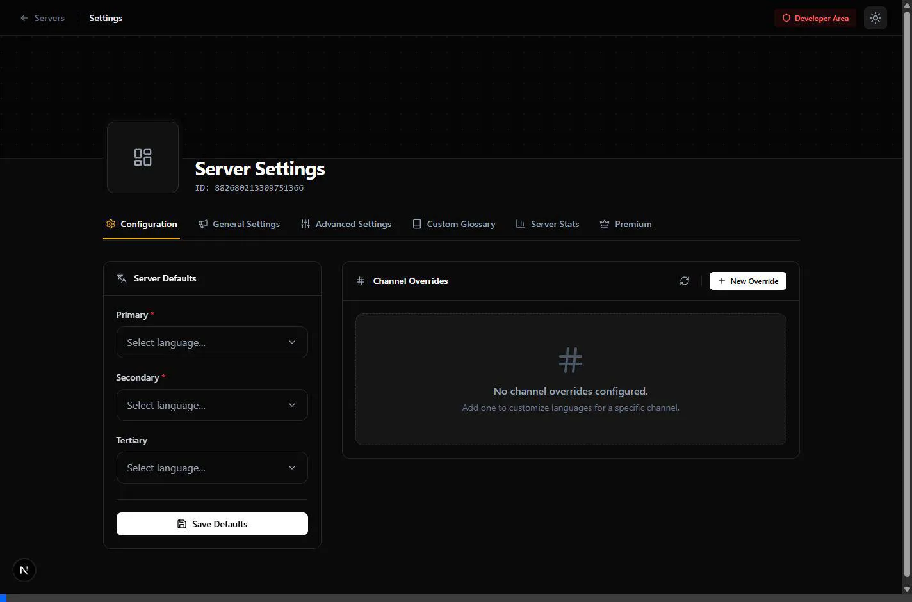Click the shield icon in Developer Area

[786, 19]
